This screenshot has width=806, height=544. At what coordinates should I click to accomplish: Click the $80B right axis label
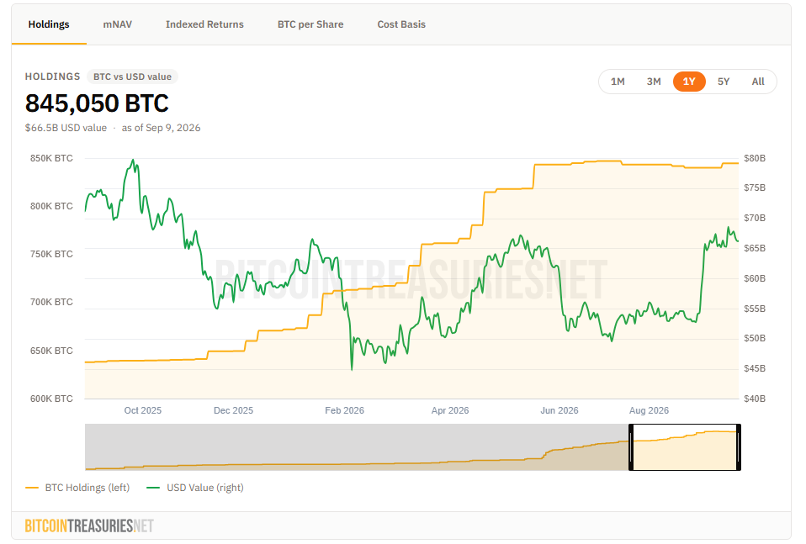point(755,158)
